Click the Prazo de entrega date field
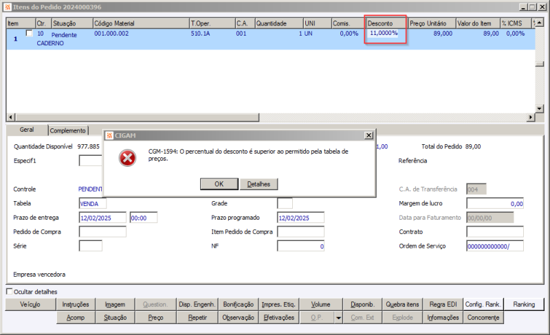Image resolution: width=550 pixels, height=335 pixels. tap(102, 218)
